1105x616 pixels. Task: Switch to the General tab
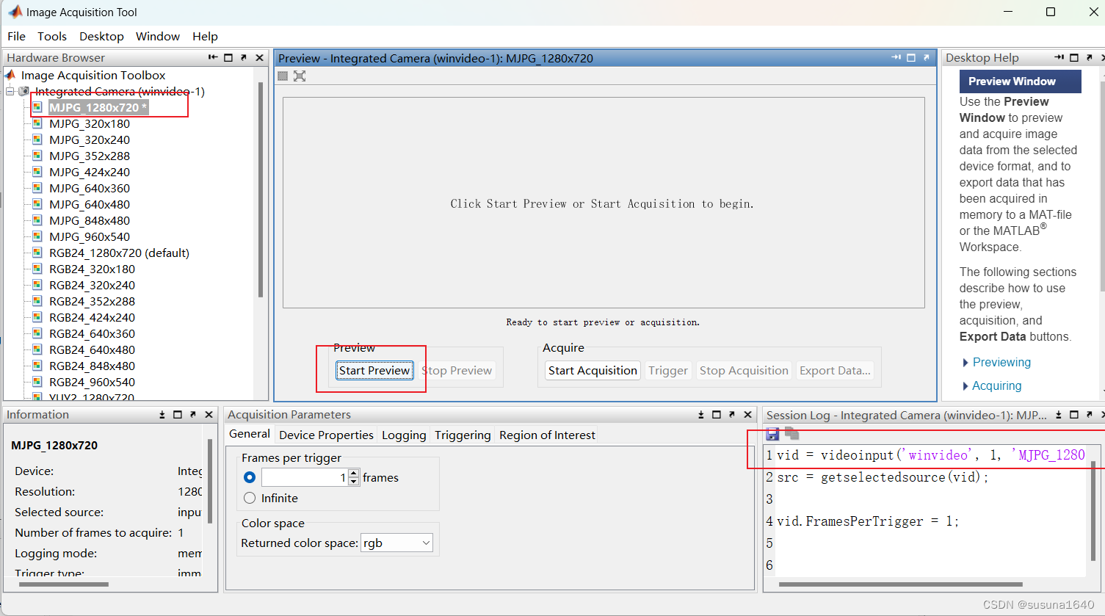click(x=250, y=434)
